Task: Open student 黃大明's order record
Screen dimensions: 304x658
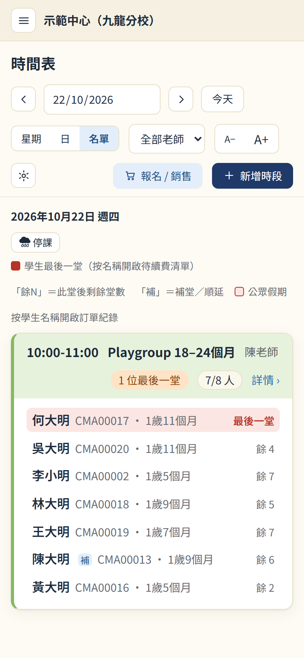Action: pos(51,587)
